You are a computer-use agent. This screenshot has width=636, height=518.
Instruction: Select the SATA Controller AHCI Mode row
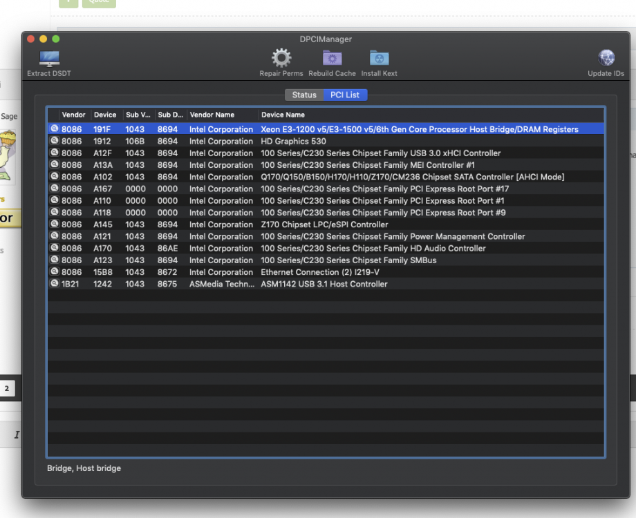click(326, 177)
